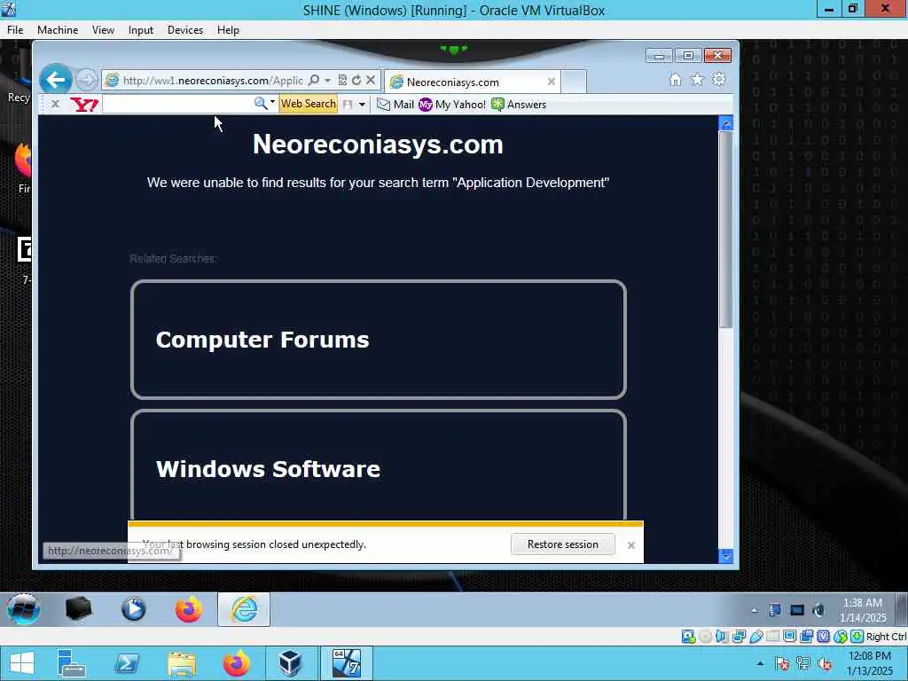
Task: Click the Yahoo! logo on toolbar
Action: coord(84,105)
